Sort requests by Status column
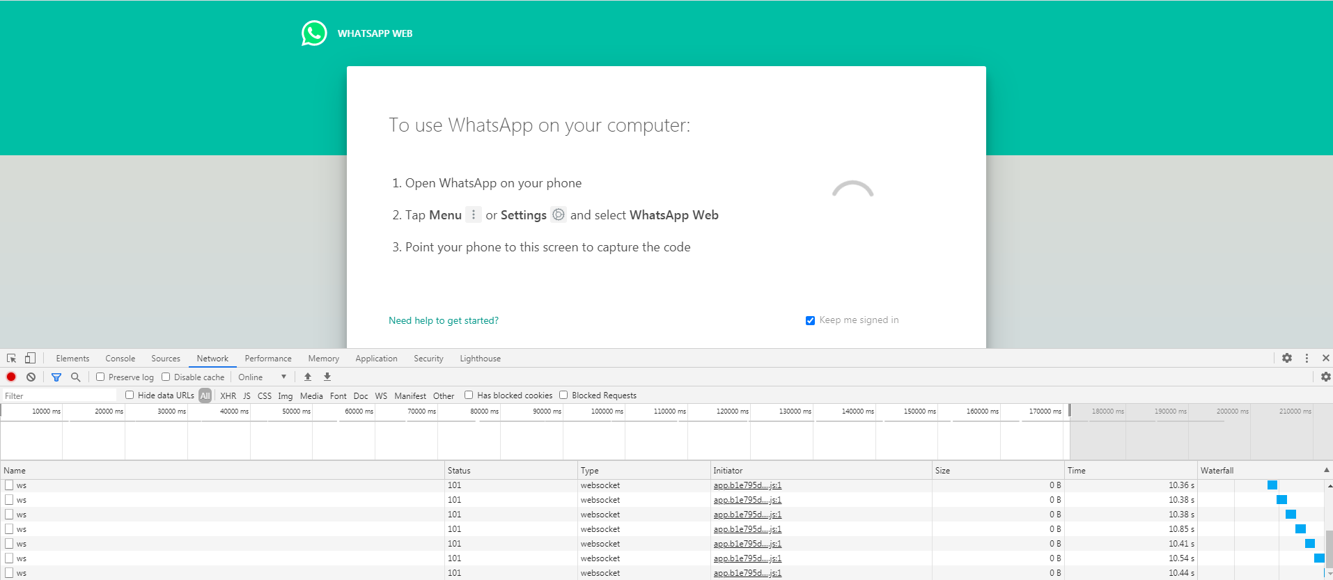The height and width of the screenshot is (580, 1333). [511, 470]
